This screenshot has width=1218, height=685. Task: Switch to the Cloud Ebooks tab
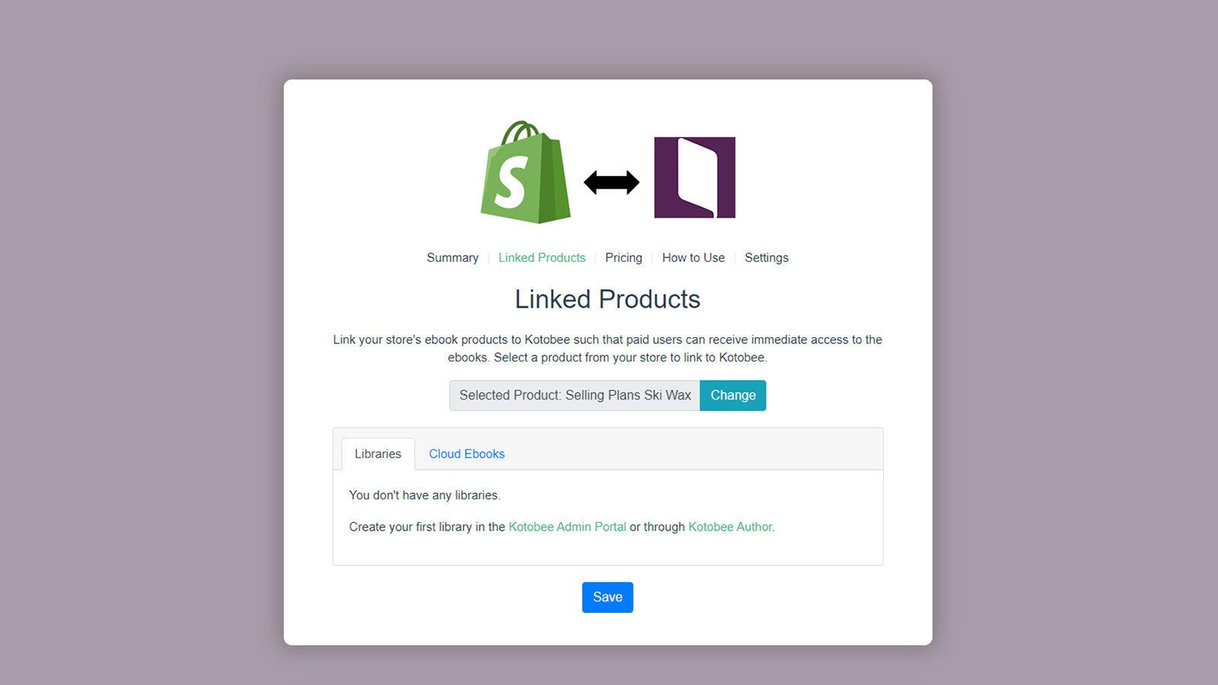(x=467, y=454)
